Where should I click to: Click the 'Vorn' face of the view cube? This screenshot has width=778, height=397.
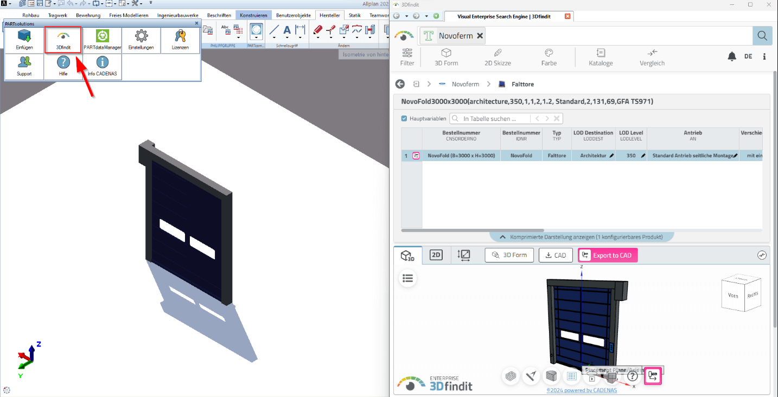tap(733, 297)
